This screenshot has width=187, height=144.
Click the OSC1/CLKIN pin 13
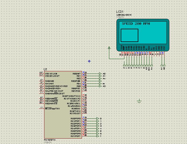coord(42,73)
